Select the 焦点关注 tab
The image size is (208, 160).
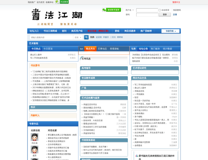click(90, 49)
